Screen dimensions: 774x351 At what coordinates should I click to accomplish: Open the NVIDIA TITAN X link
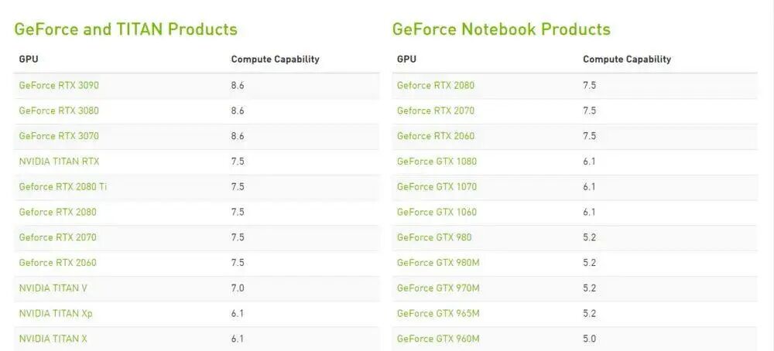coord(53,339)
